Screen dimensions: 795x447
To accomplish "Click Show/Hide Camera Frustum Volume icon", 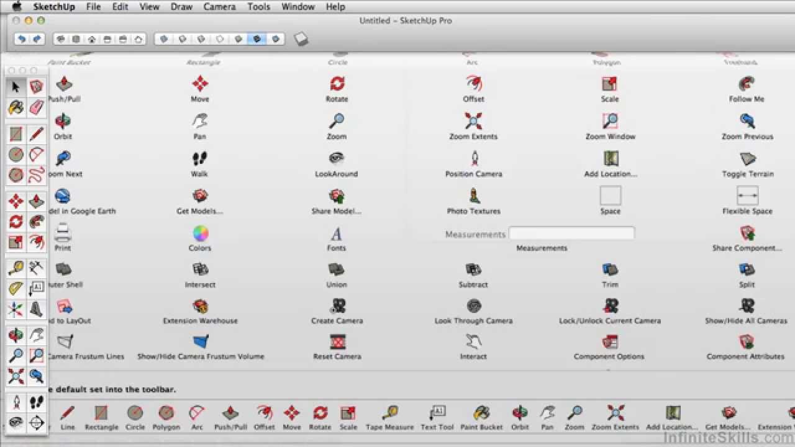I will tap(200, 341).
